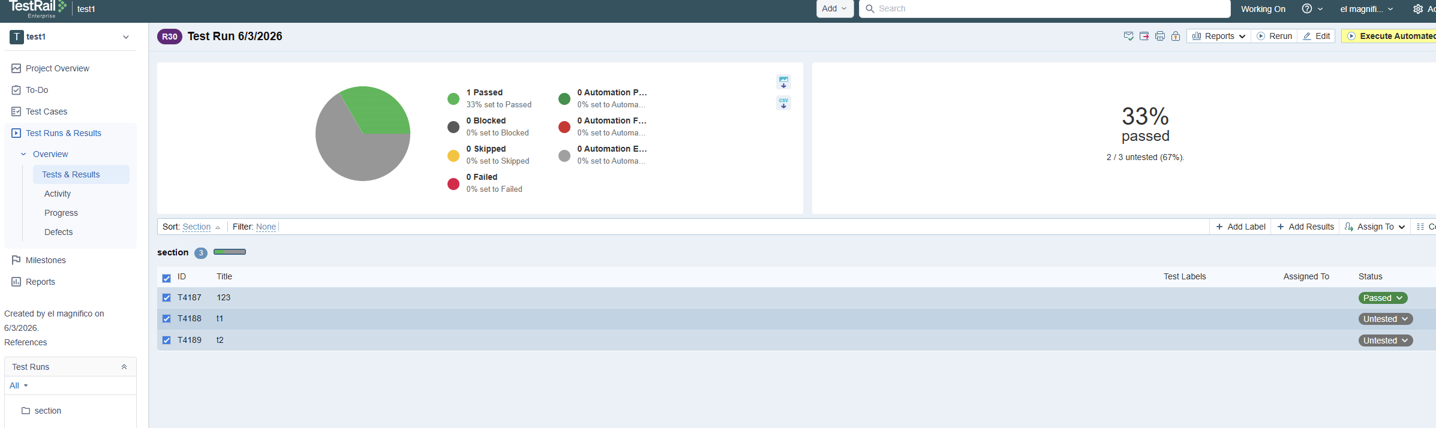The image size is (1436, 428).
Task: Open the subscribe email notification icon
Action: (1128, 36)
